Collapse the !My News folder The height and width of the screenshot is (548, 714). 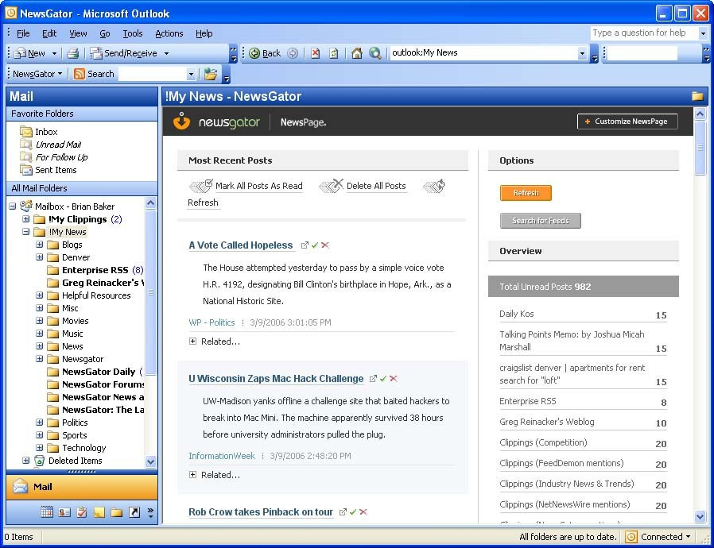point(26,231)
